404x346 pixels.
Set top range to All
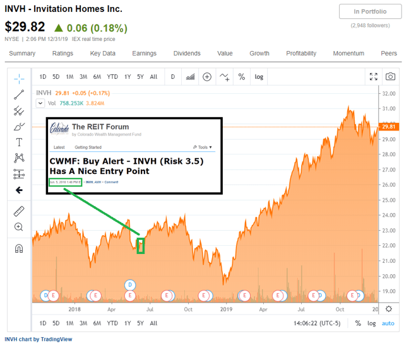pos(153,77)
